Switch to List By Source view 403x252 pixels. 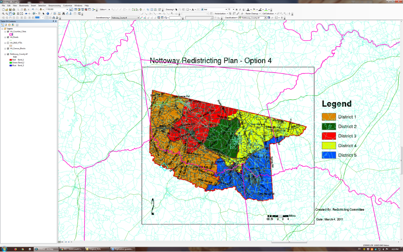(6, 25)
